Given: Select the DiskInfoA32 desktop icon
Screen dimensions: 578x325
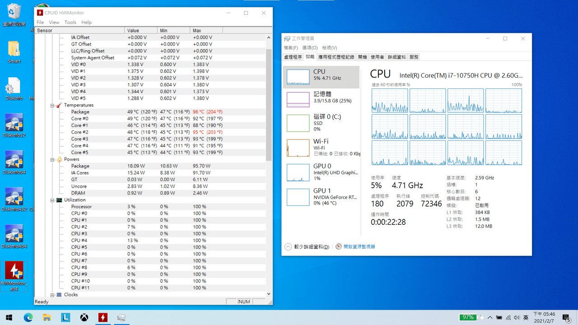Looking at the screenshot, I should [x=14, y=200].
